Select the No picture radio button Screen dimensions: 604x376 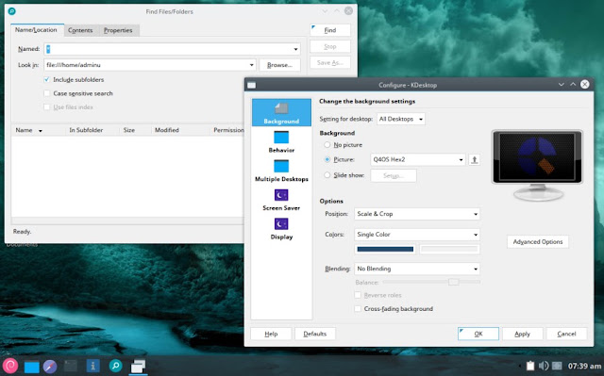point(327,145)
